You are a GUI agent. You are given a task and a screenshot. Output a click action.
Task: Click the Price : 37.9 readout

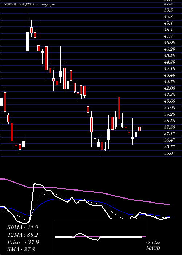[23, 242]
